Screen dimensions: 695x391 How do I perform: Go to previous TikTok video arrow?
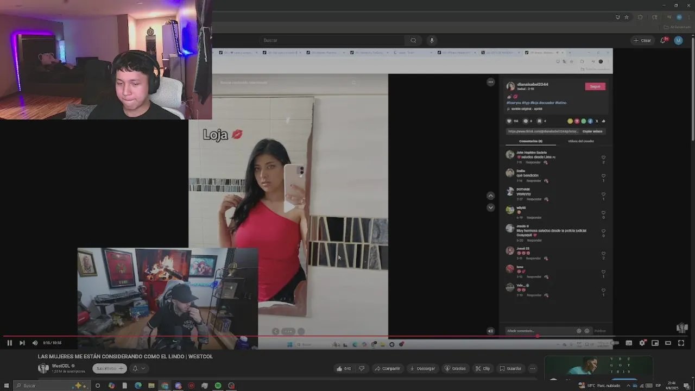490,196
